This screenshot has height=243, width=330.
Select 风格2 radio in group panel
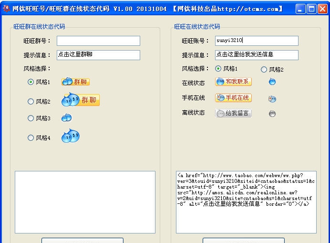point(31,101)
